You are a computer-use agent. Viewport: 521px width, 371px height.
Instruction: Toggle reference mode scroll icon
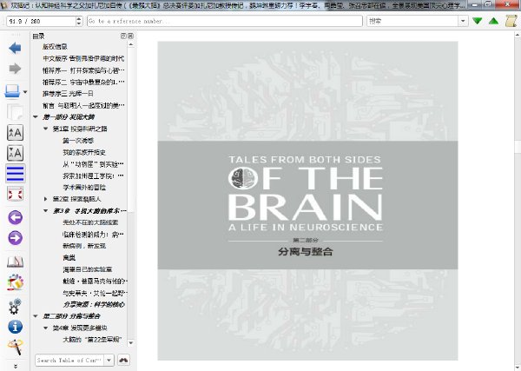511,21
